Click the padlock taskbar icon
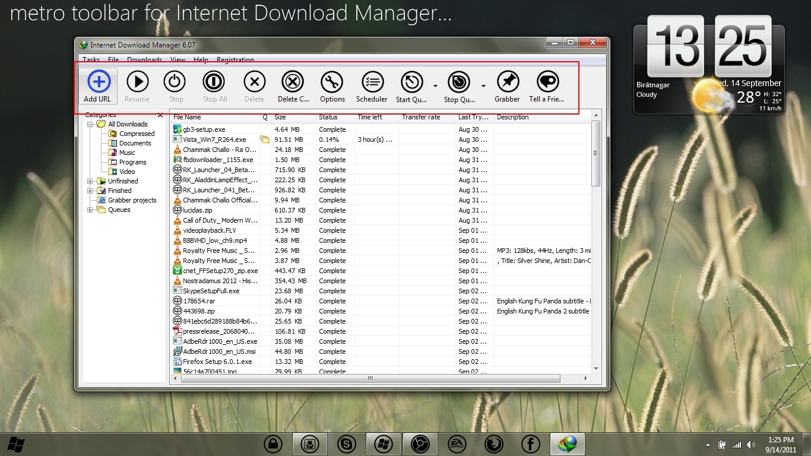Image resolution: width=811 pixels, height=456 pixels. point(273,444)
